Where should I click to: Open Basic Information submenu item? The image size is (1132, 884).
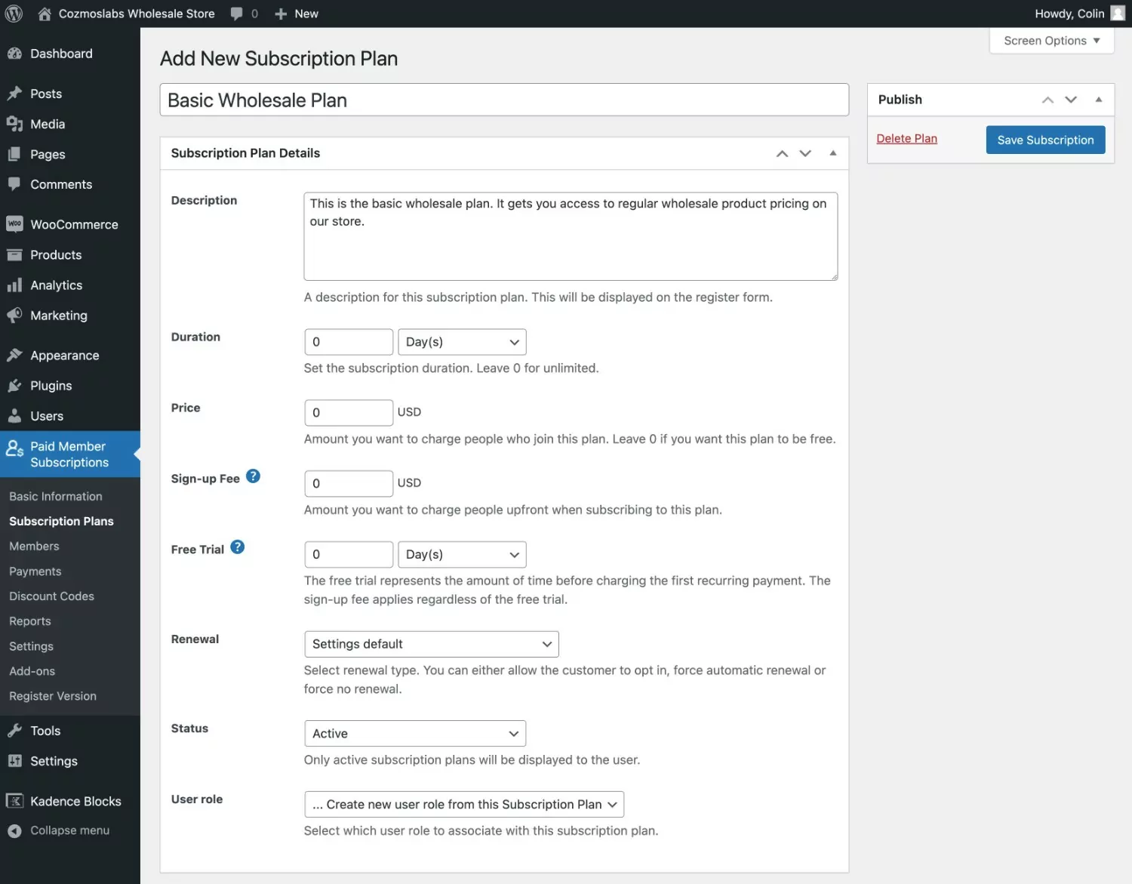point(56,496)
